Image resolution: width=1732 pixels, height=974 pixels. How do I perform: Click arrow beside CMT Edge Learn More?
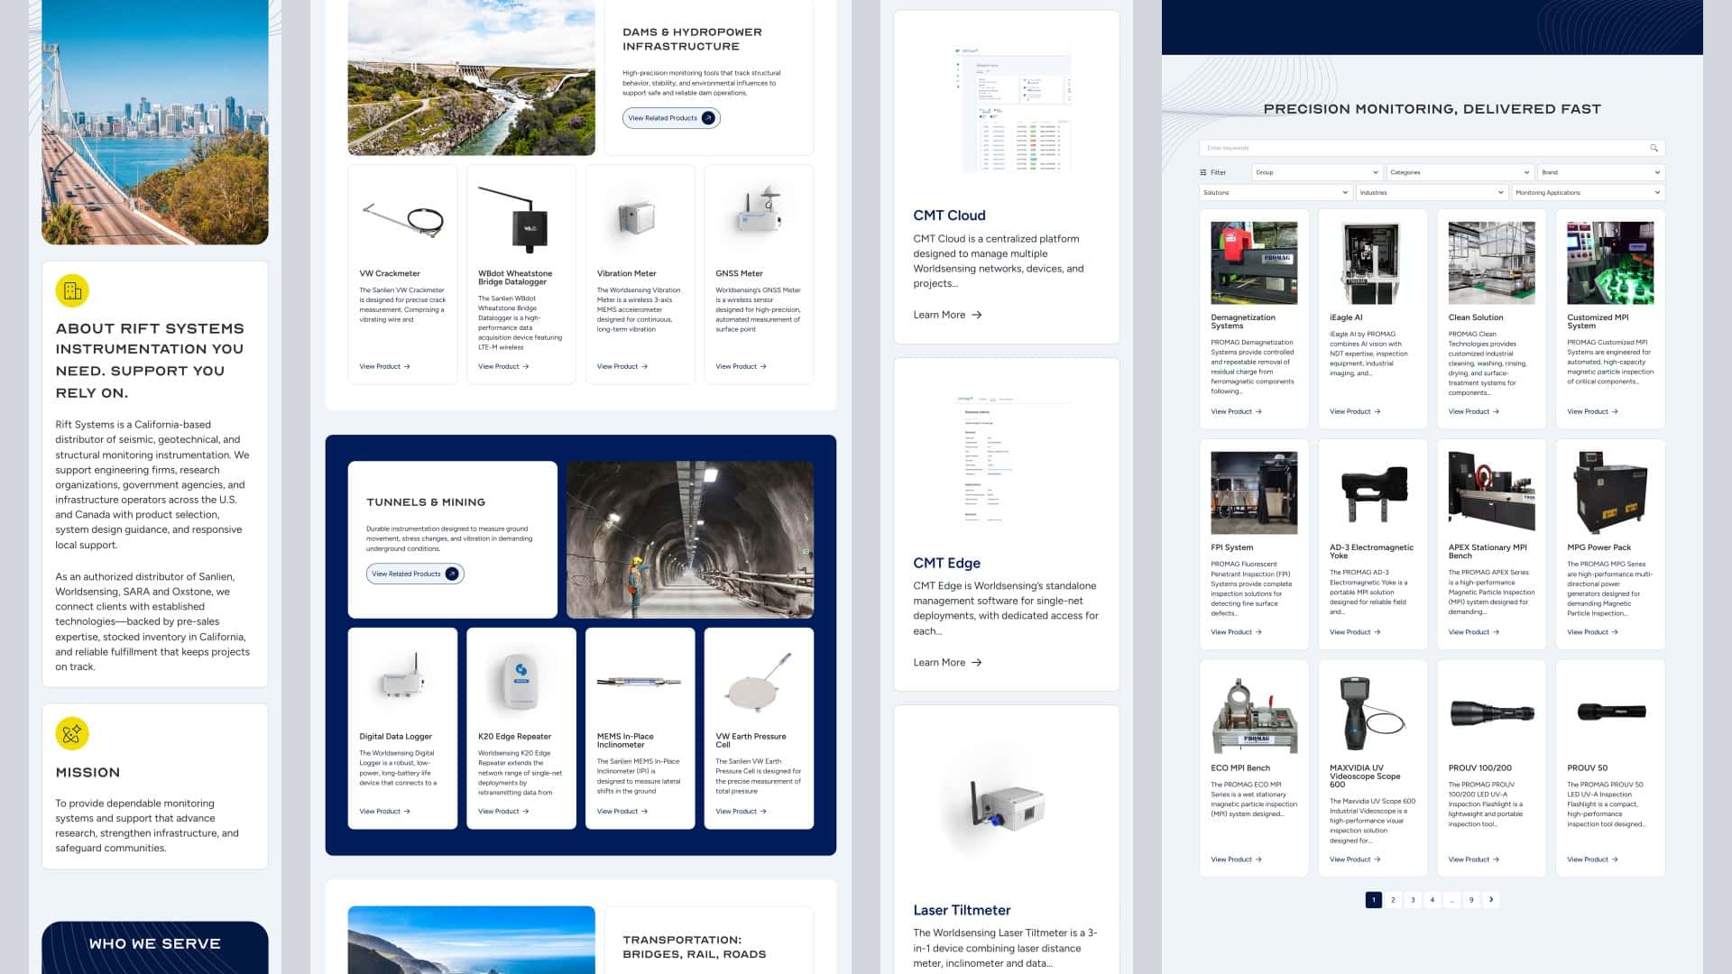pos(976,663)
